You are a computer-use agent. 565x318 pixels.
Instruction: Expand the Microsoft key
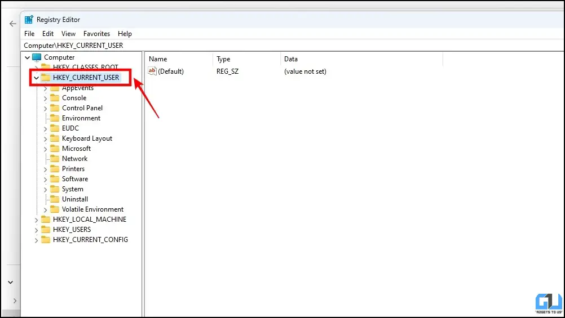[46, 149]
